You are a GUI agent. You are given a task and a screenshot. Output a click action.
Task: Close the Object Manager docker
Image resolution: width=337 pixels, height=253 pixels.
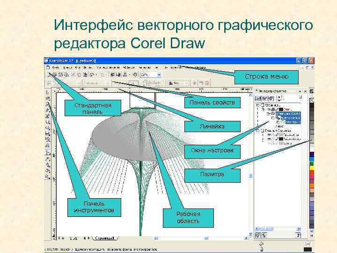pyautogui.click(x=305, y=91)
